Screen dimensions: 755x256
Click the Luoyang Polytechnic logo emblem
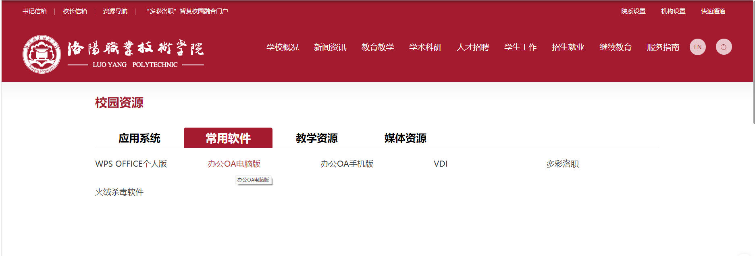pyautogui.click(x=42, y=54)
